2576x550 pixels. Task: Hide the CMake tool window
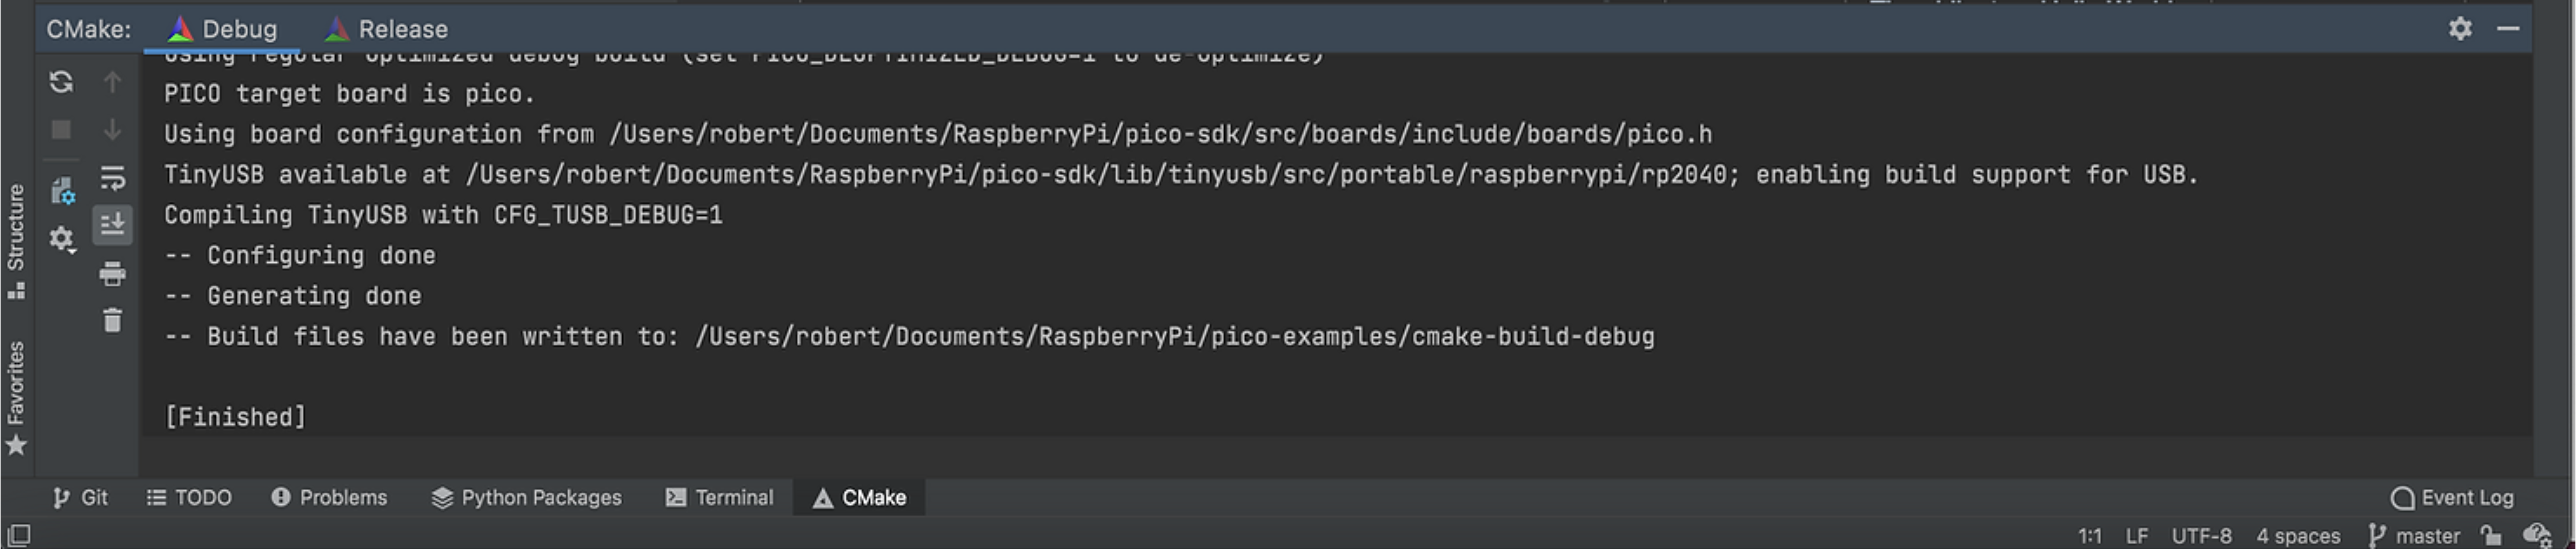pyautogui.click(x=2508, y=29)
